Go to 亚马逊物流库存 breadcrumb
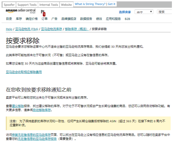This screenshot has width=174, height=143. [51, 29]
